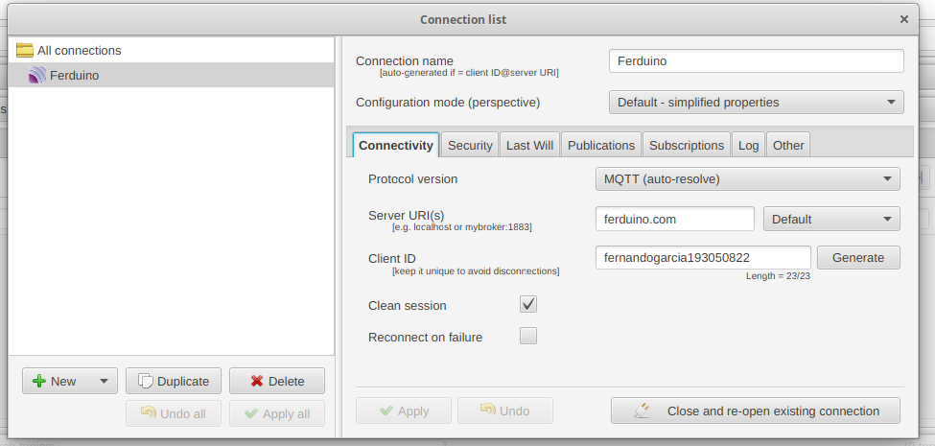935x446 pixels.
Task: Toggle the Clean session checkbox
Action: point(528,305)
